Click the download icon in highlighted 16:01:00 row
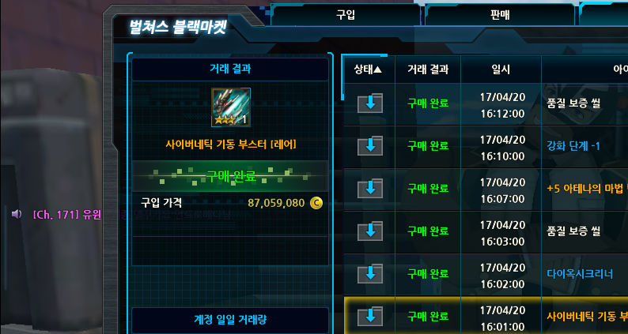628x334 pixels. 370,317
